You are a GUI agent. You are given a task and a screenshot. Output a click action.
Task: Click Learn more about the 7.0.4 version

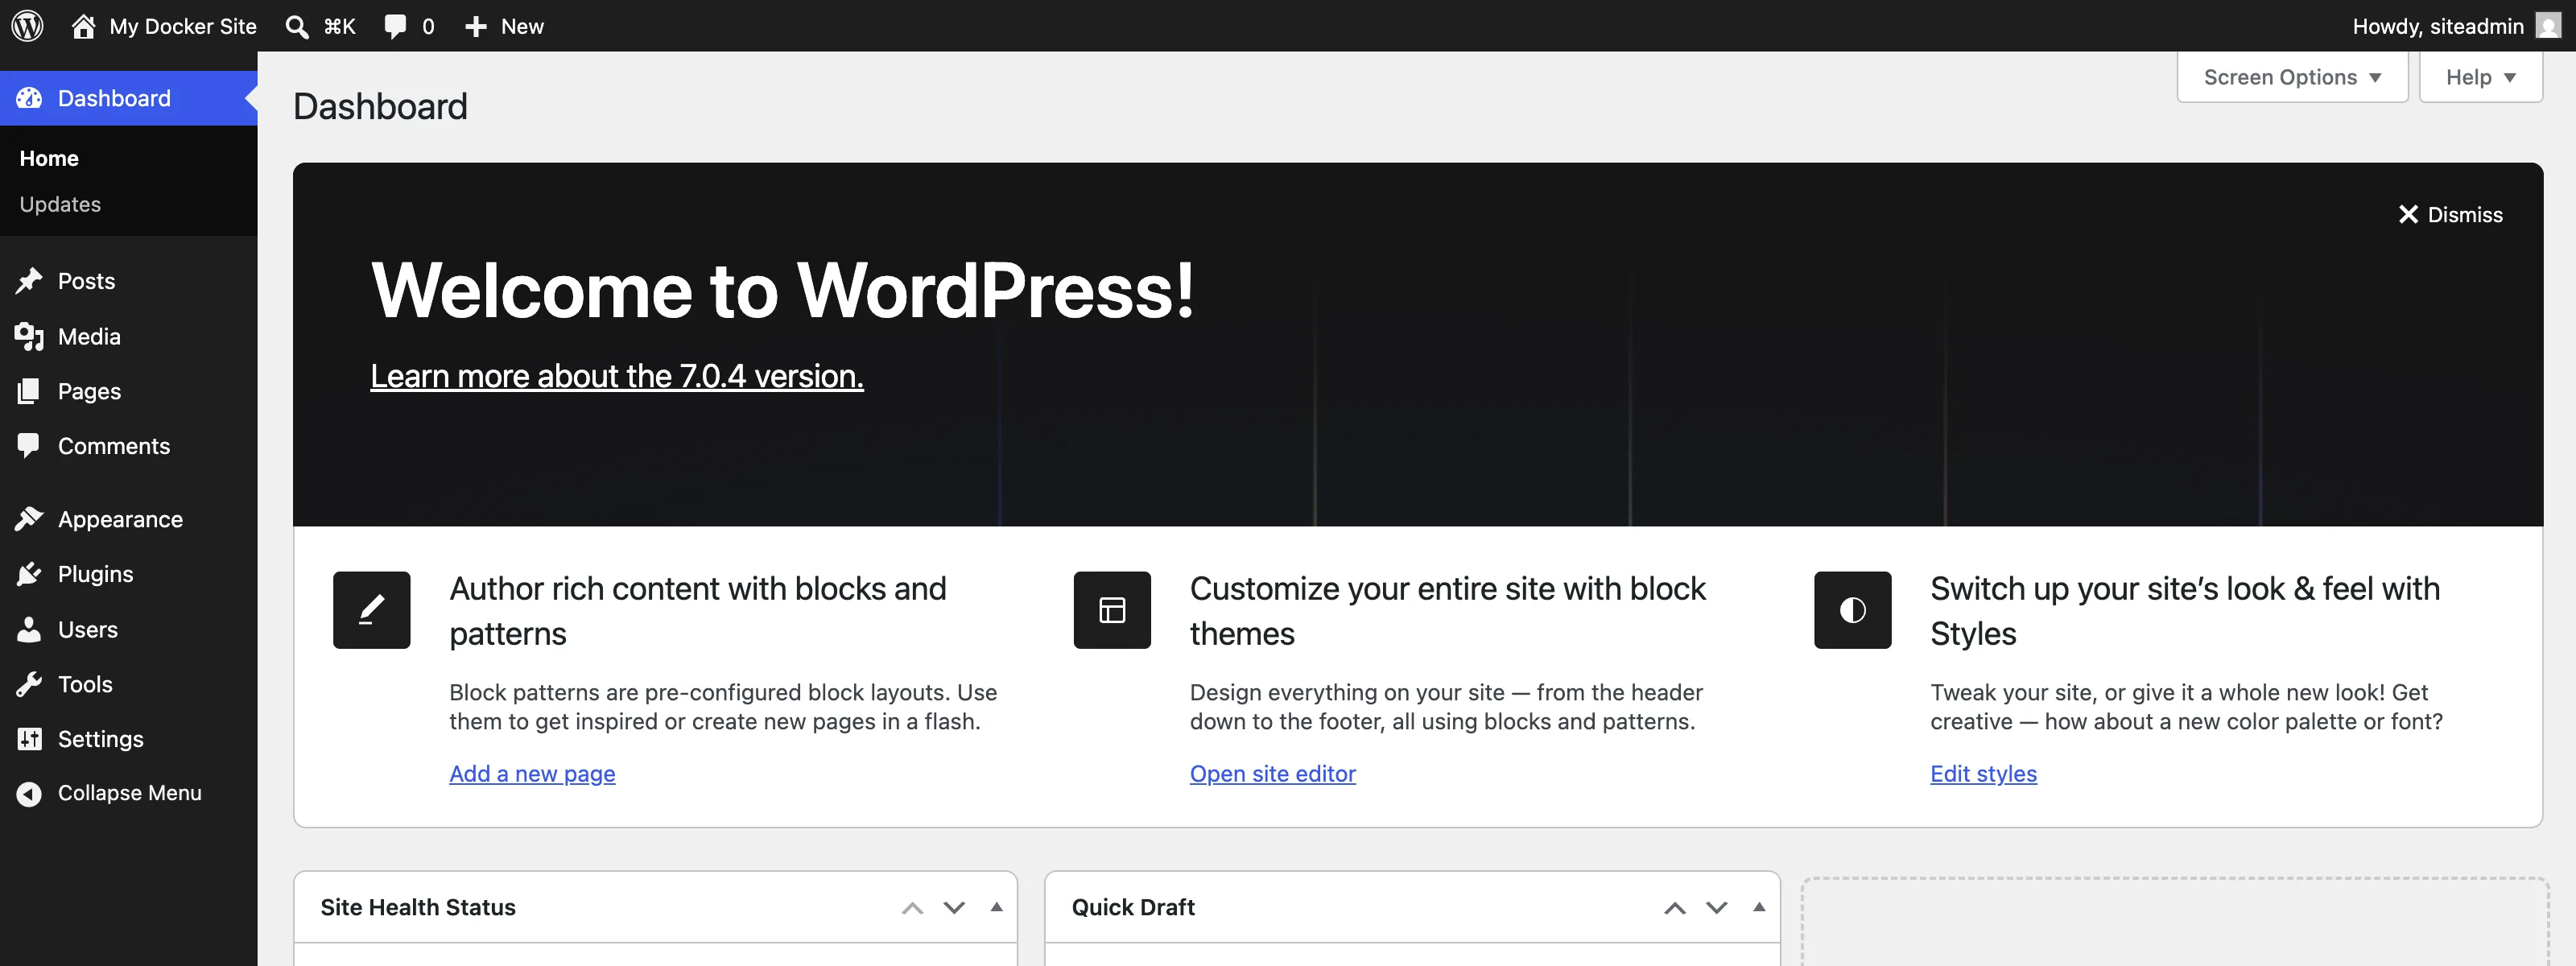(x=617, y=376)
